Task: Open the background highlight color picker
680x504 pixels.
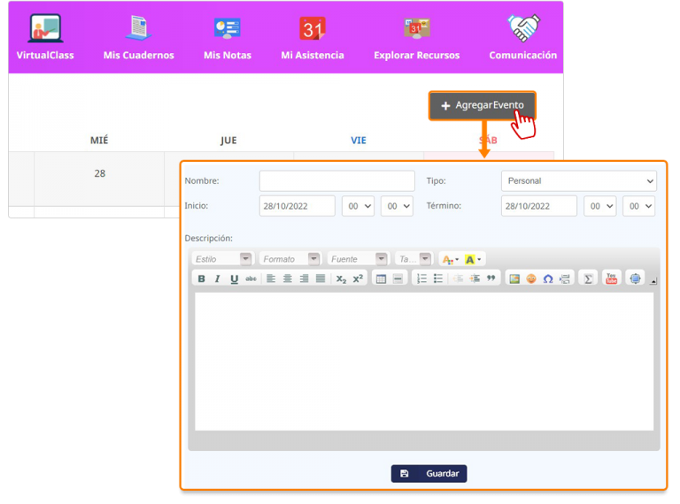Action: pos(473,259)
